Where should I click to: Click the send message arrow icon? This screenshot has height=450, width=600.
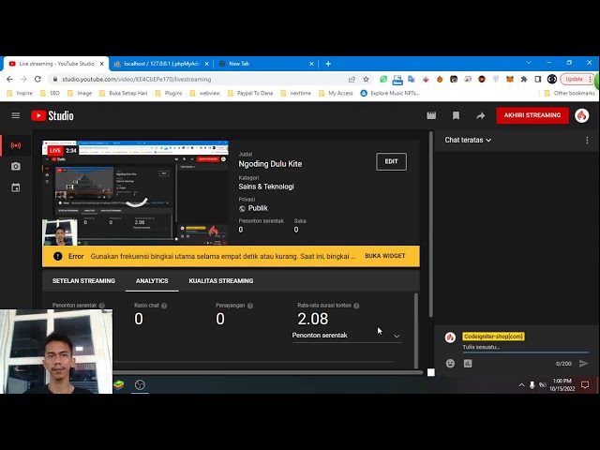click(x=583, y=363)
